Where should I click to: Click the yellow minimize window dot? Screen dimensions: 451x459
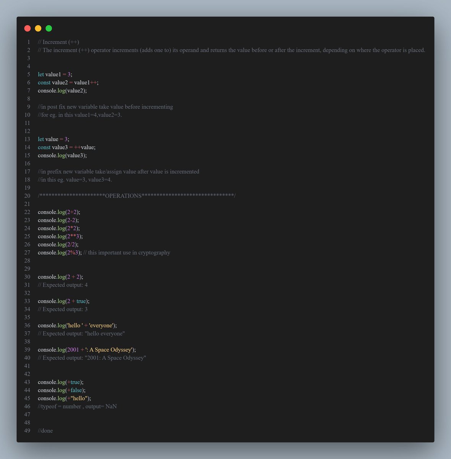click(38, 28)
